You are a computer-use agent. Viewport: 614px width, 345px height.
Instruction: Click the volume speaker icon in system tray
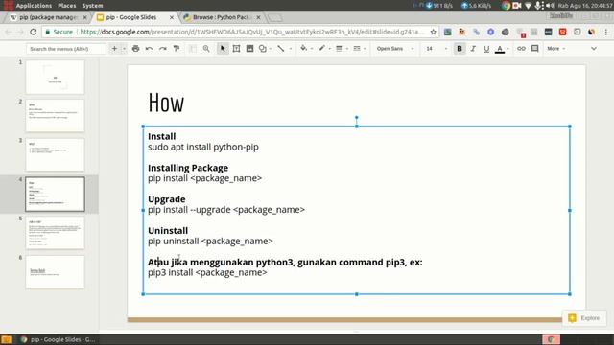pos(550,6)
